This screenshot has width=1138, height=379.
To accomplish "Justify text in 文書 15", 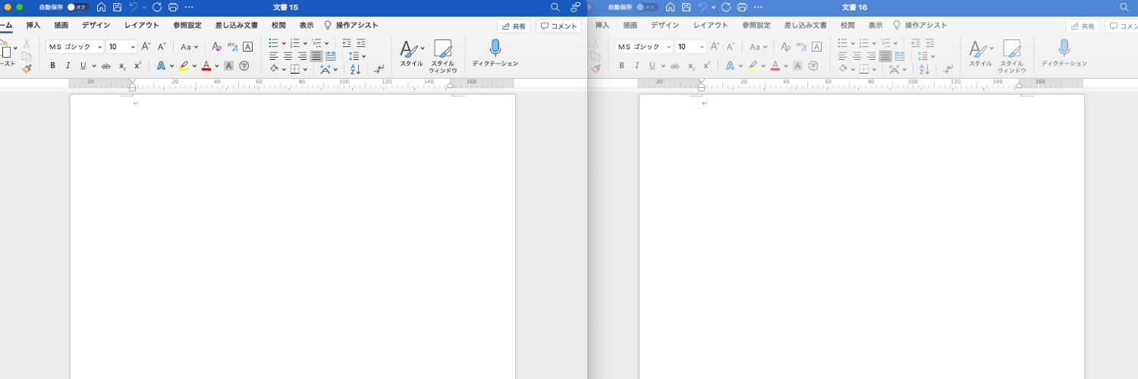I will coord(316,56).
